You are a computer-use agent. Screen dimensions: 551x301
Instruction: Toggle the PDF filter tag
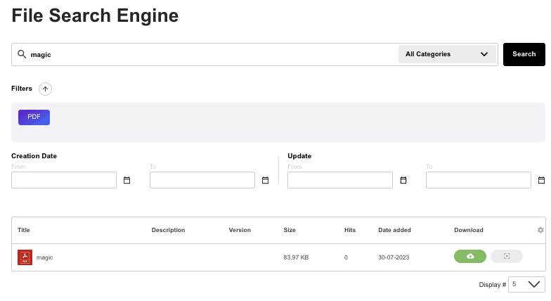[x=34, y=117]
